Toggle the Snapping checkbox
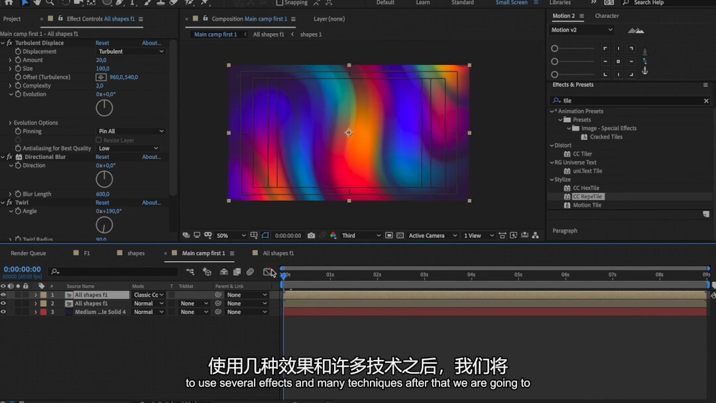Viewport: 716px width, 403px height. click(x=280, y=3)
